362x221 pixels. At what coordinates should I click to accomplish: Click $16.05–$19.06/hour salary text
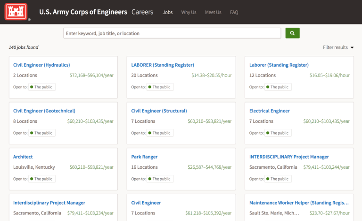(329, 75)
